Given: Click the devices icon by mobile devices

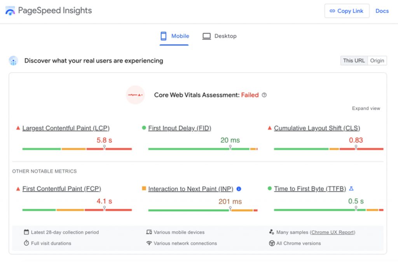Looking at the screenshot, I should coord(149,232).
